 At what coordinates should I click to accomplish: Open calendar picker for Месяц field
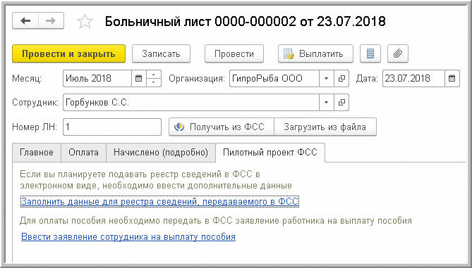click(138, 78)
